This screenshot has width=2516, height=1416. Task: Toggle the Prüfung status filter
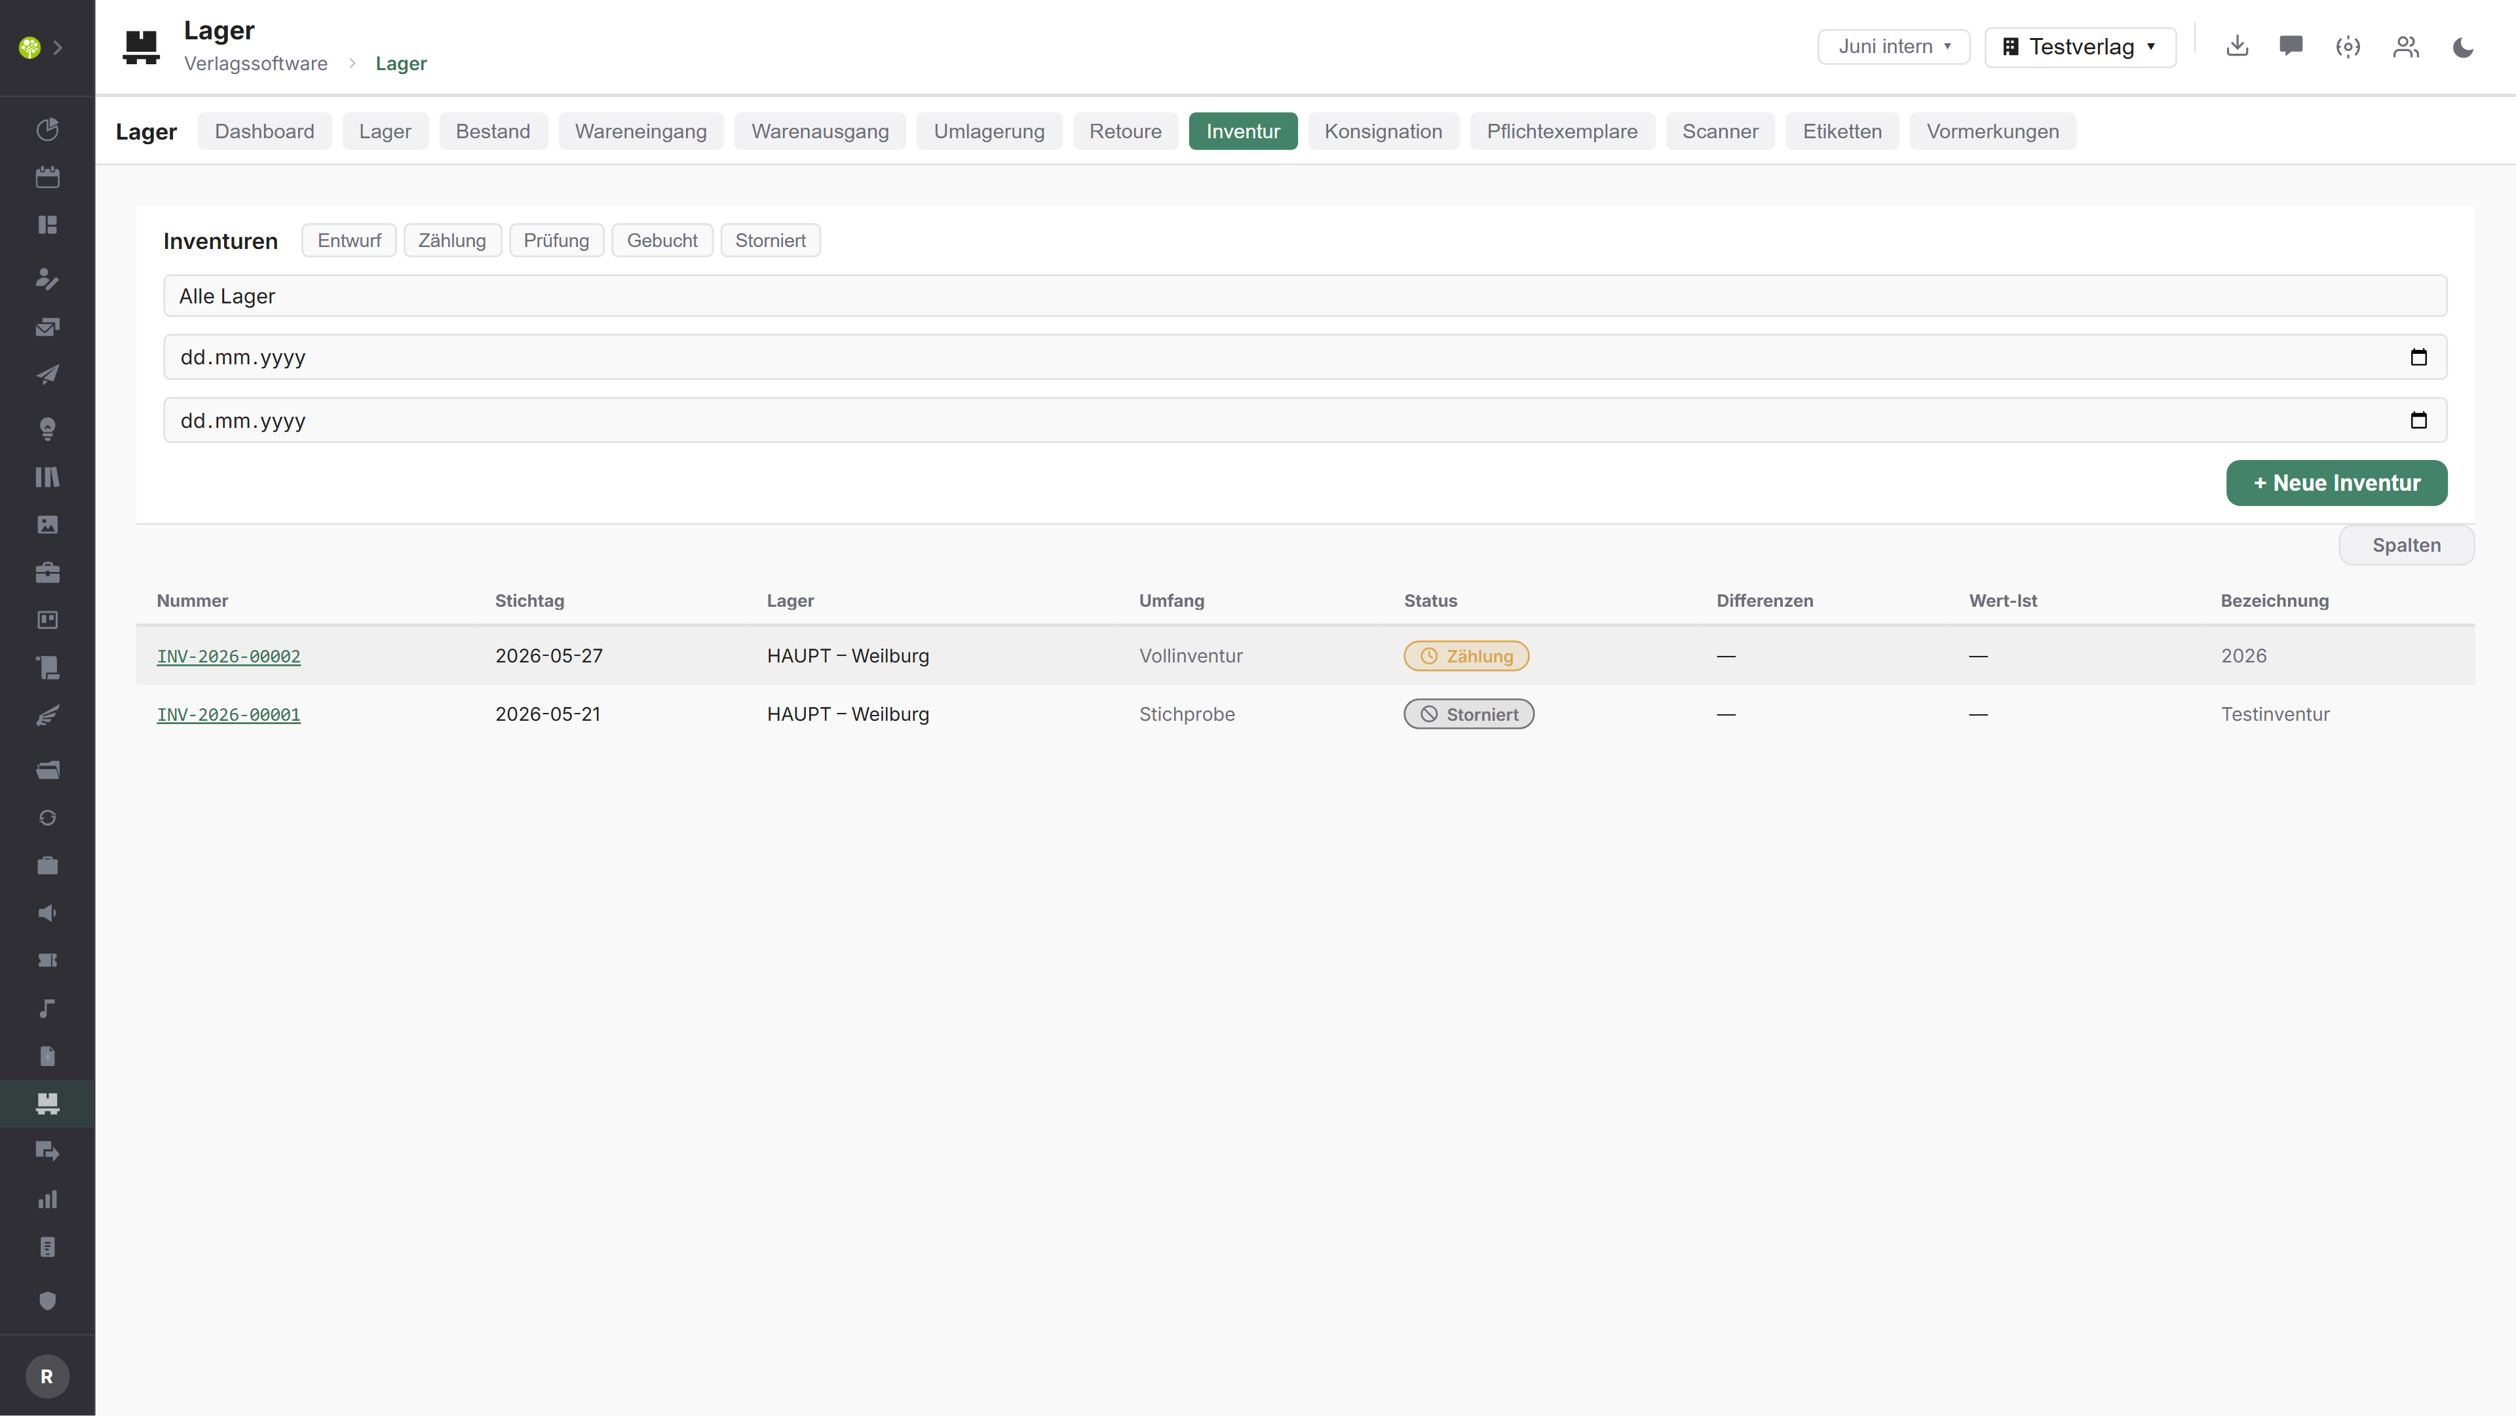pyautogui.click(x=556, y=240)
